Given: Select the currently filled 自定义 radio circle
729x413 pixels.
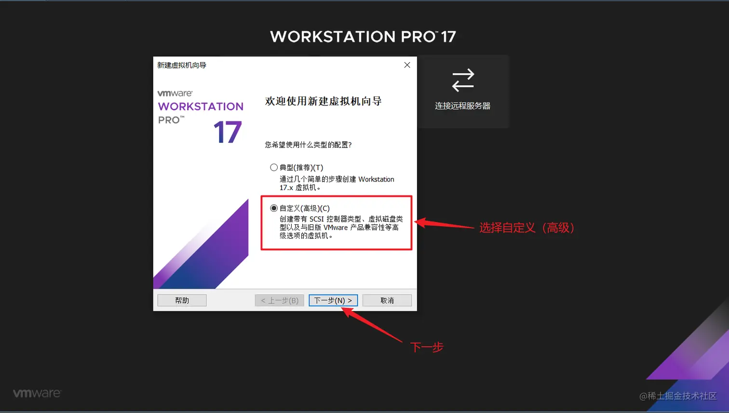Looking at the screenshot, I should click(273, 208).
